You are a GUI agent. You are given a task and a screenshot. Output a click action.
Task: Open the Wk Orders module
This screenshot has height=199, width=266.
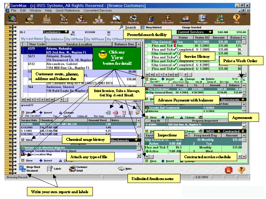coord(117,19)
